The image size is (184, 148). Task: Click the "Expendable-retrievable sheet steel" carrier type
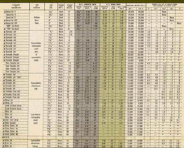pyautogui.click(x=36, y=119)
